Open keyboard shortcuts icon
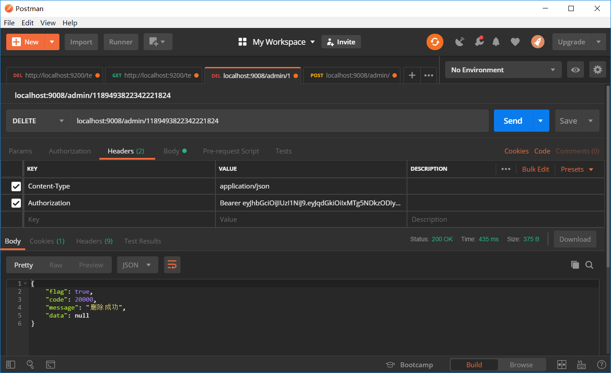Image resolution: width=611 pixels, height=373 pixels. click(x=581, y=365)
